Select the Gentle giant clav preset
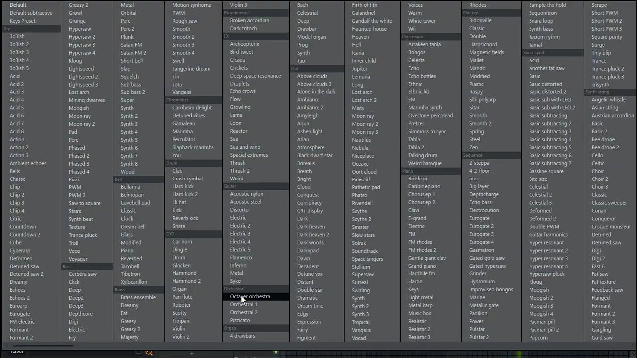The height and width of the screenshot is (358, 637). [x=427, y=258]
